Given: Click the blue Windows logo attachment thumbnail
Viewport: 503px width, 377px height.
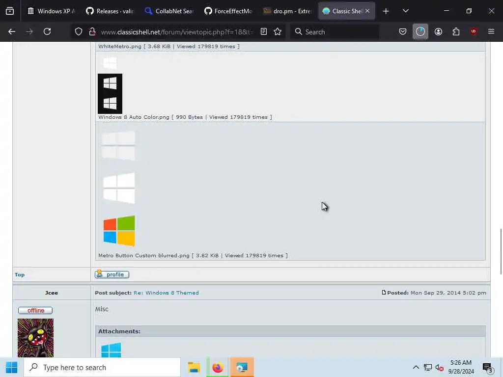Looking at the screenshot, I should click(111, 350).
